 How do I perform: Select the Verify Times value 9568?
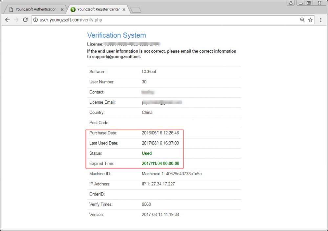point(146,204)
